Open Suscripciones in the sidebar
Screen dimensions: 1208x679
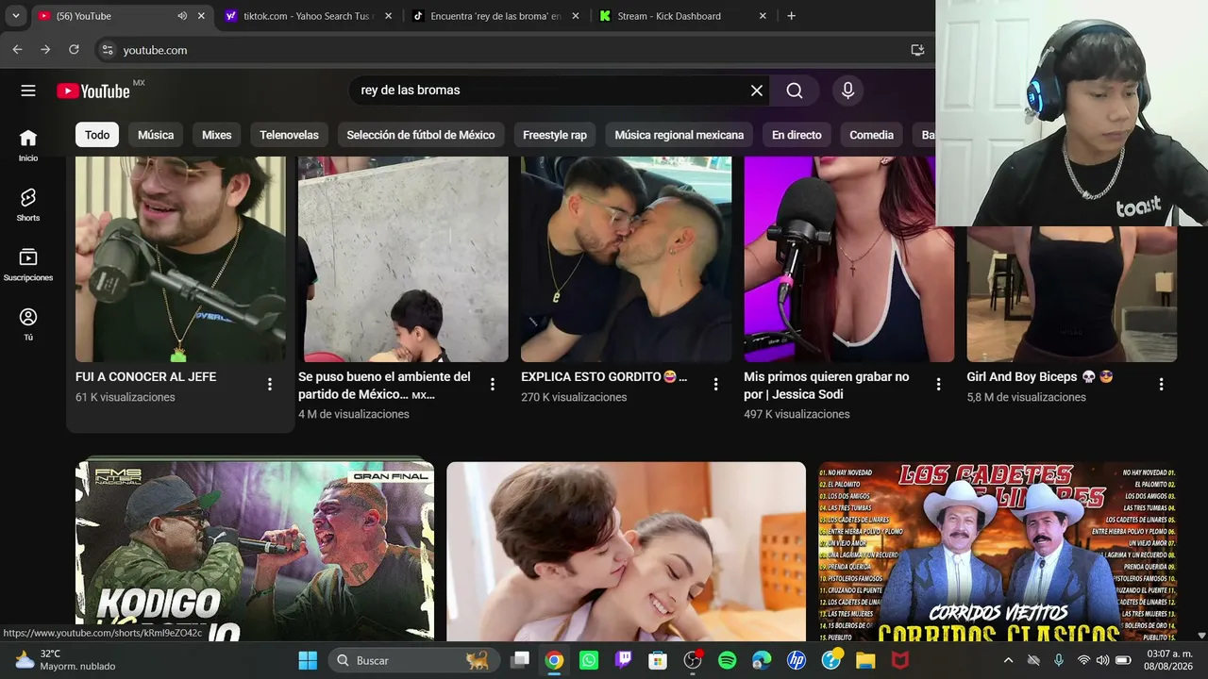pyautogui.click(x=28, y=264)
